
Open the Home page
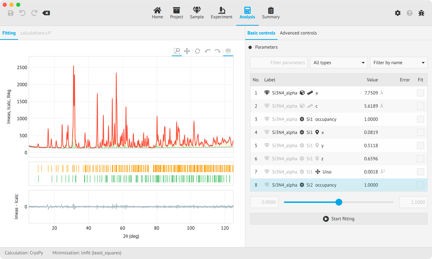157,13
